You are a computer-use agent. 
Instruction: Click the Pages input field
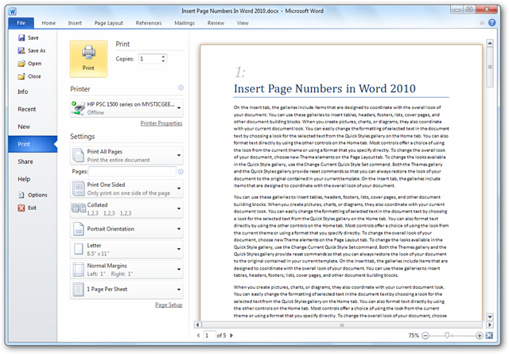click(133, 172)
